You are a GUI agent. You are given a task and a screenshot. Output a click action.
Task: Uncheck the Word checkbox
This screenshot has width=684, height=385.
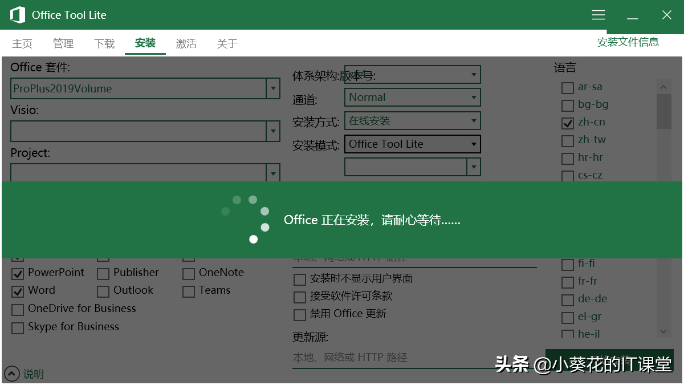click(18, 291)
